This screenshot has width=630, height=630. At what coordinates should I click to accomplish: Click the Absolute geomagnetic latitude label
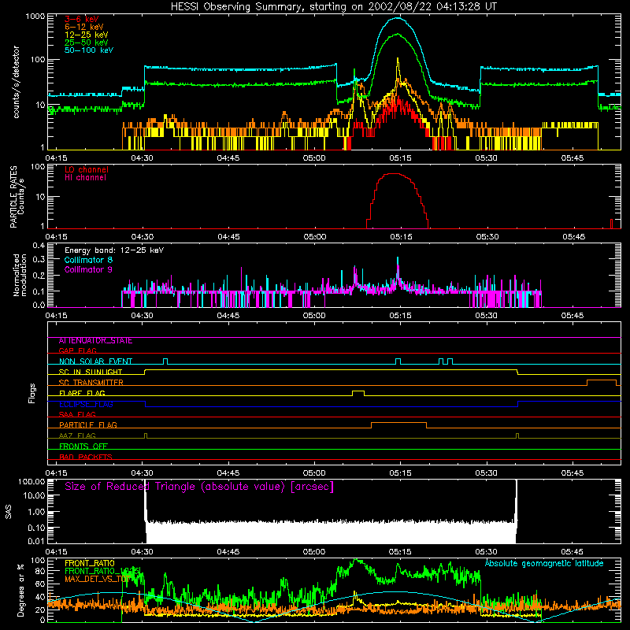[544, 563]
